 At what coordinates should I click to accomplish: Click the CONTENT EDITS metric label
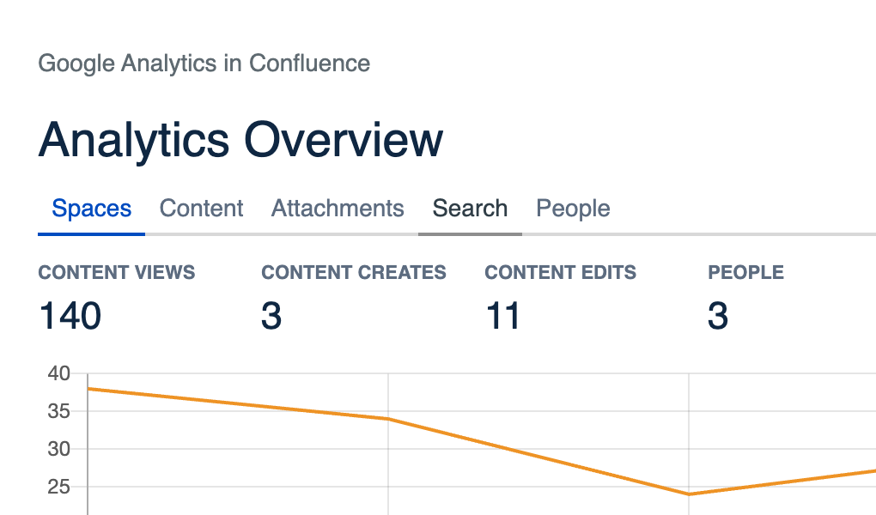pyautogui.click(x=560, y=273)
